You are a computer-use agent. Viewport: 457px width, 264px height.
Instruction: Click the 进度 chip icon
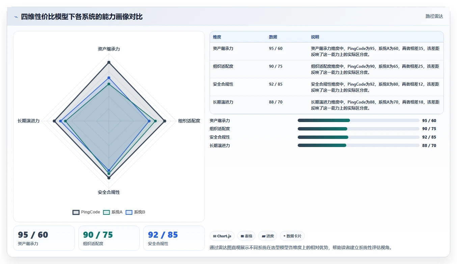[264, 236]
